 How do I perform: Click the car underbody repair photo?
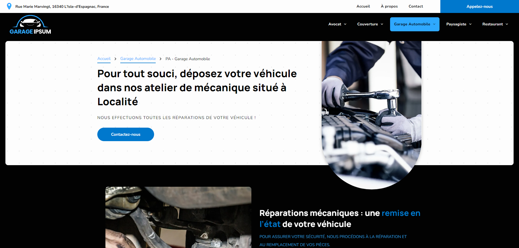coord(178,217)
